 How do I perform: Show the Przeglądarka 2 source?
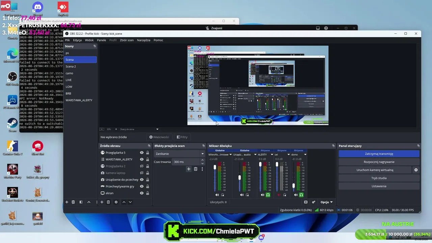(142, 166)
